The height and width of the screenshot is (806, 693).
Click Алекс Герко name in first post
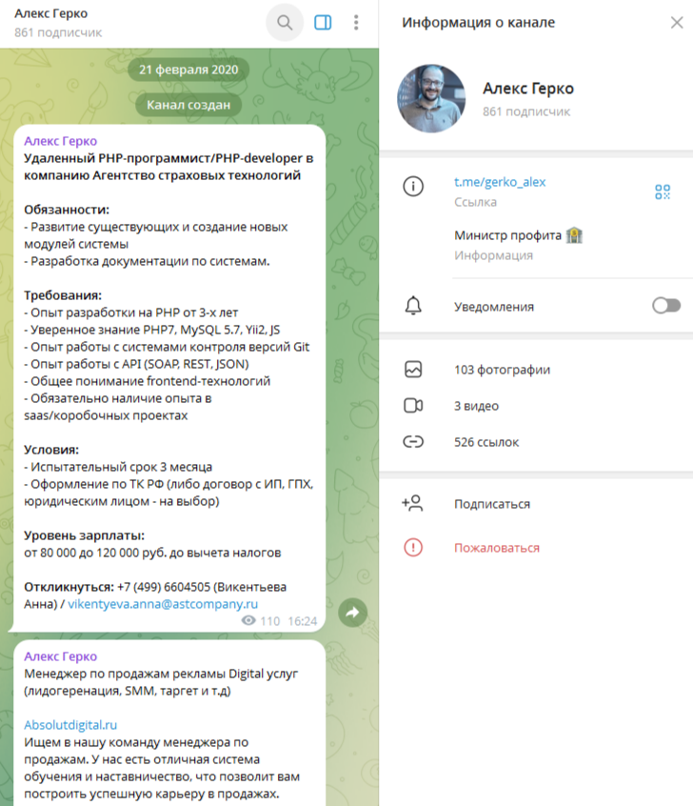click(61, 141)
